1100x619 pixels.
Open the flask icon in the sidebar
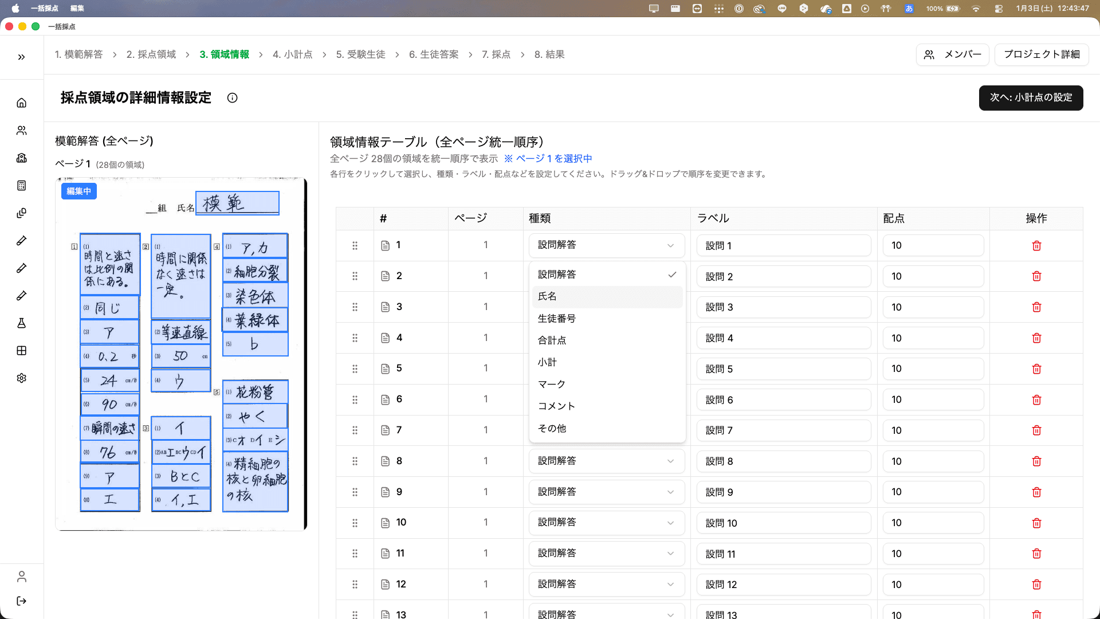pyautogui.click(x=21, y=323)
